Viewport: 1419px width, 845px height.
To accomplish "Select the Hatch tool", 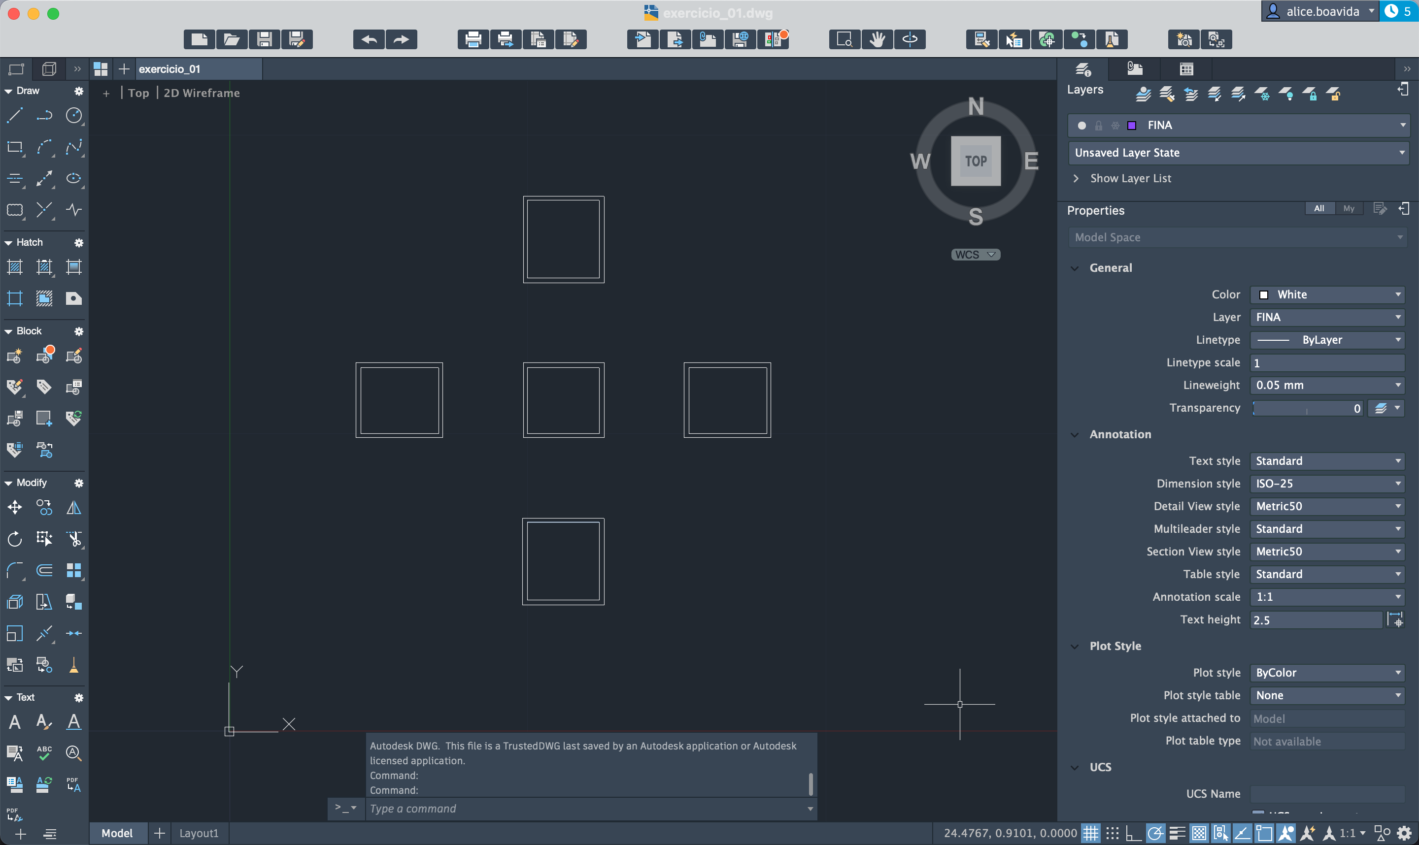I will [x=15, y=267].
